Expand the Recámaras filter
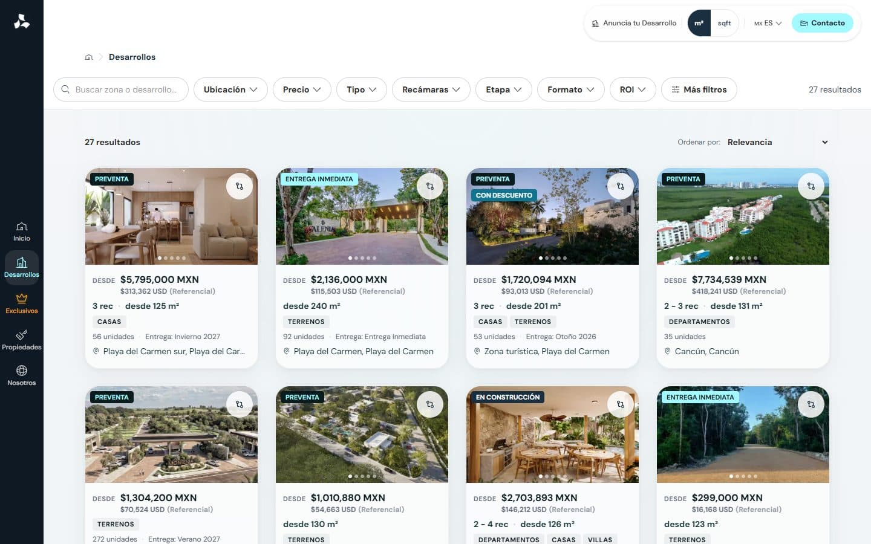This screenshot has width=871, height=544. pyautogui.click(x=431, y=89)
